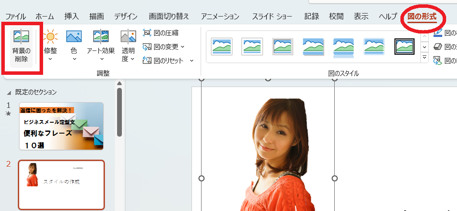The image size is (457, 211).
Task: Click the picture effects icon
Action: click(438, 47)
